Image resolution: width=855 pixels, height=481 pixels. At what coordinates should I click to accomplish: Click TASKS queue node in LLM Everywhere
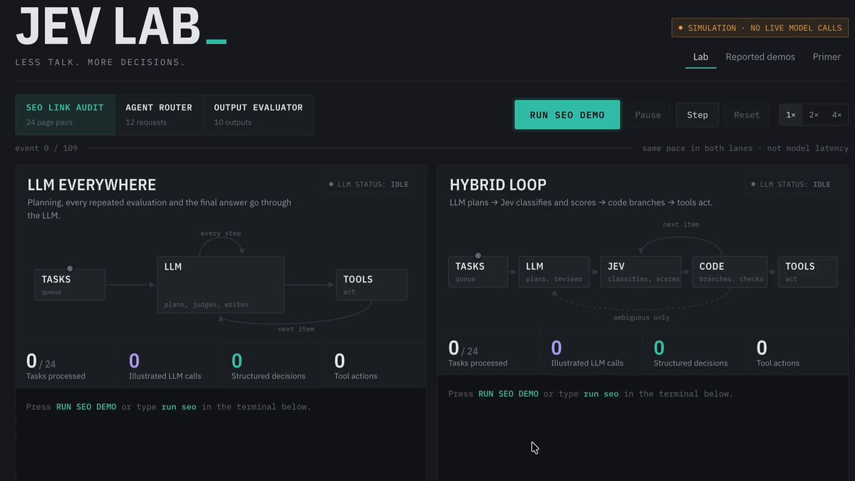point(70,285)
